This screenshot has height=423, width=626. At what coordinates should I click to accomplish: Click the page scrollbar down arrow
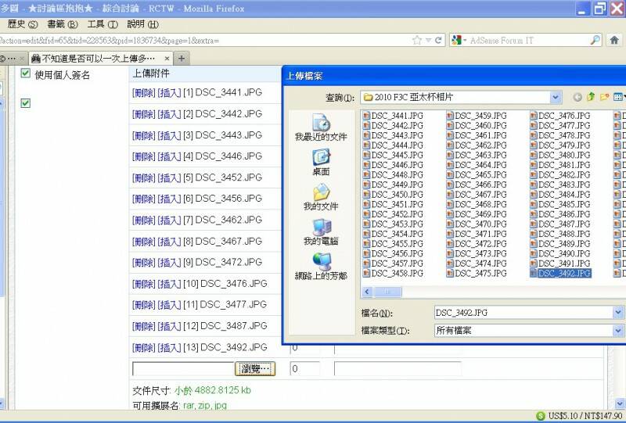pos(620,403)
